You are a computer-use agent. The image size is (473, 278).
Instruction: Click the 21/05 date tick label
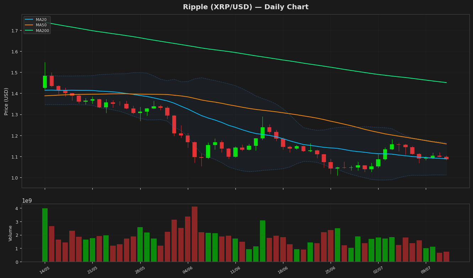click(92, 270)
